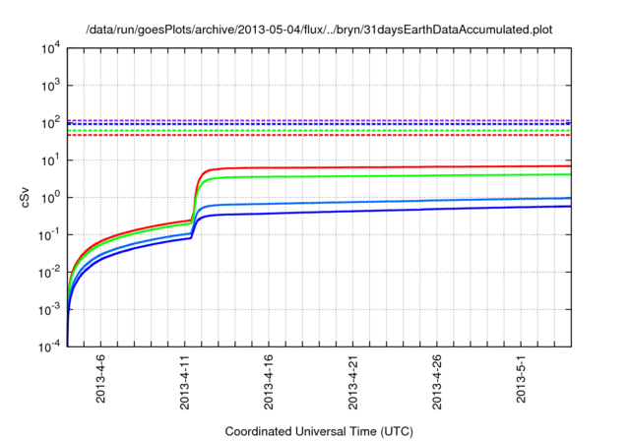Click the 10^2 y-axis tick label
Image resolution: width=630 pixels, height=441 pixels.
point(50,122)
